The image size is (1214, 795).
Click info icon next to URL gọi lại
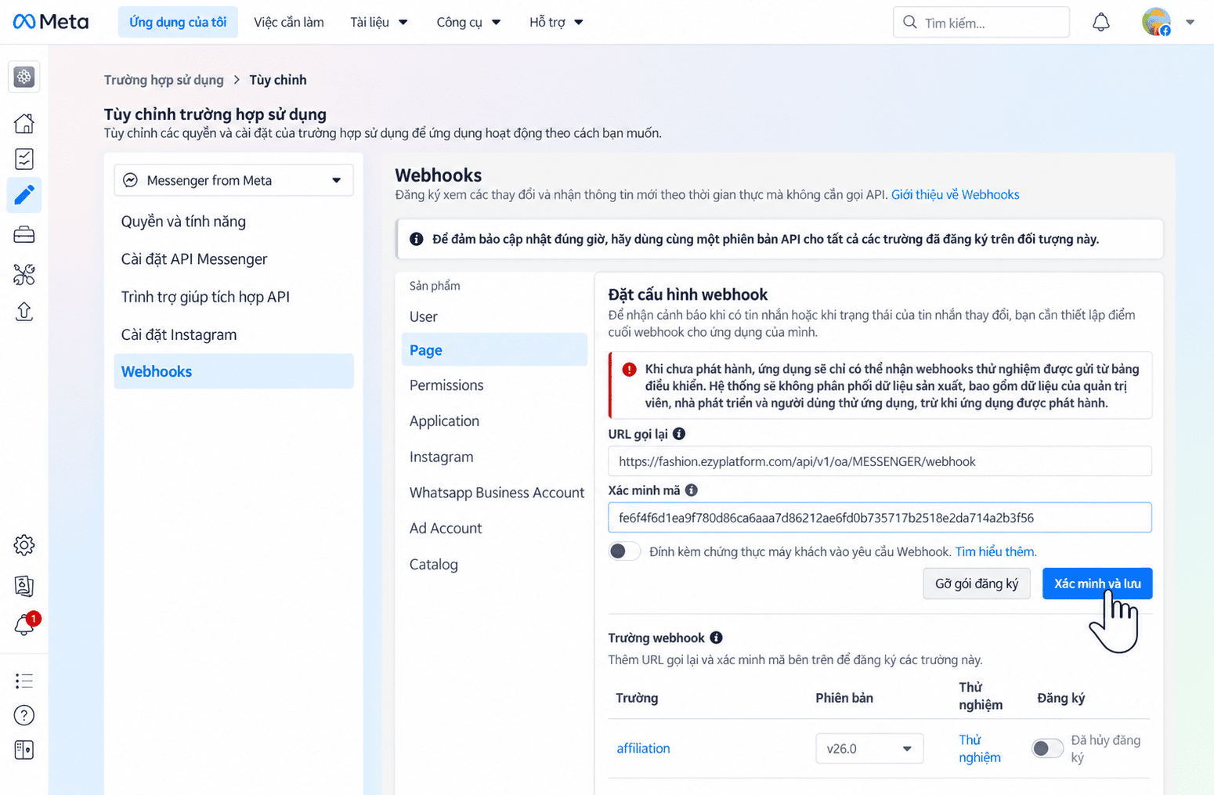[x=679, y=433]
